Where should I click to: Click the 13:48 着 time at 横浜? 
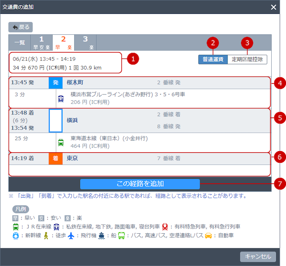click(22, 113)
